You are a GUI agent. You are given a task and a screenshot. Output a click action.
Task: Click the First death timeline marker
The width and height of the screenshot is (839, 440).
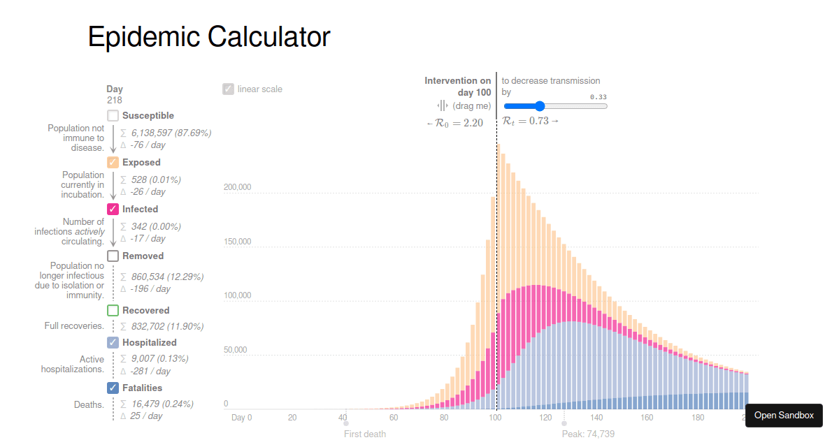click(345, 424)
